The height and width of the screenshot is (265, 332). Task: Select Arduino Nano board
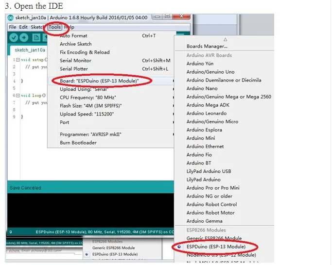pyautogui.click(x=225, y=88)
